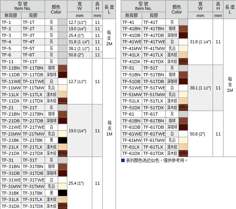Click the gray swatch for TF-1
Viewport: 236px width, 209px height.
[63, 22]
